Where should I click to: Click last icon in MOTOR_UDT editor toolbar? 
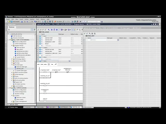95,34
